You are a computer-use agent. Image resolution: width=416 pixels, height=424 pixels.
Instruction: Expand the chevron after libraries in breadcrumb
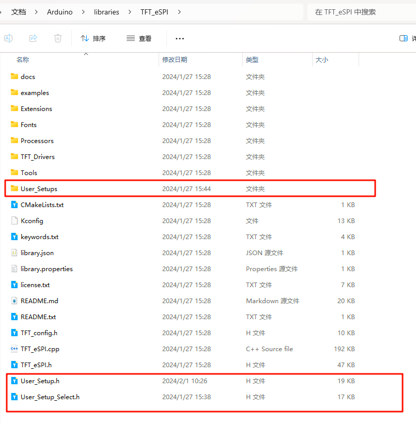tap(130, 12)
